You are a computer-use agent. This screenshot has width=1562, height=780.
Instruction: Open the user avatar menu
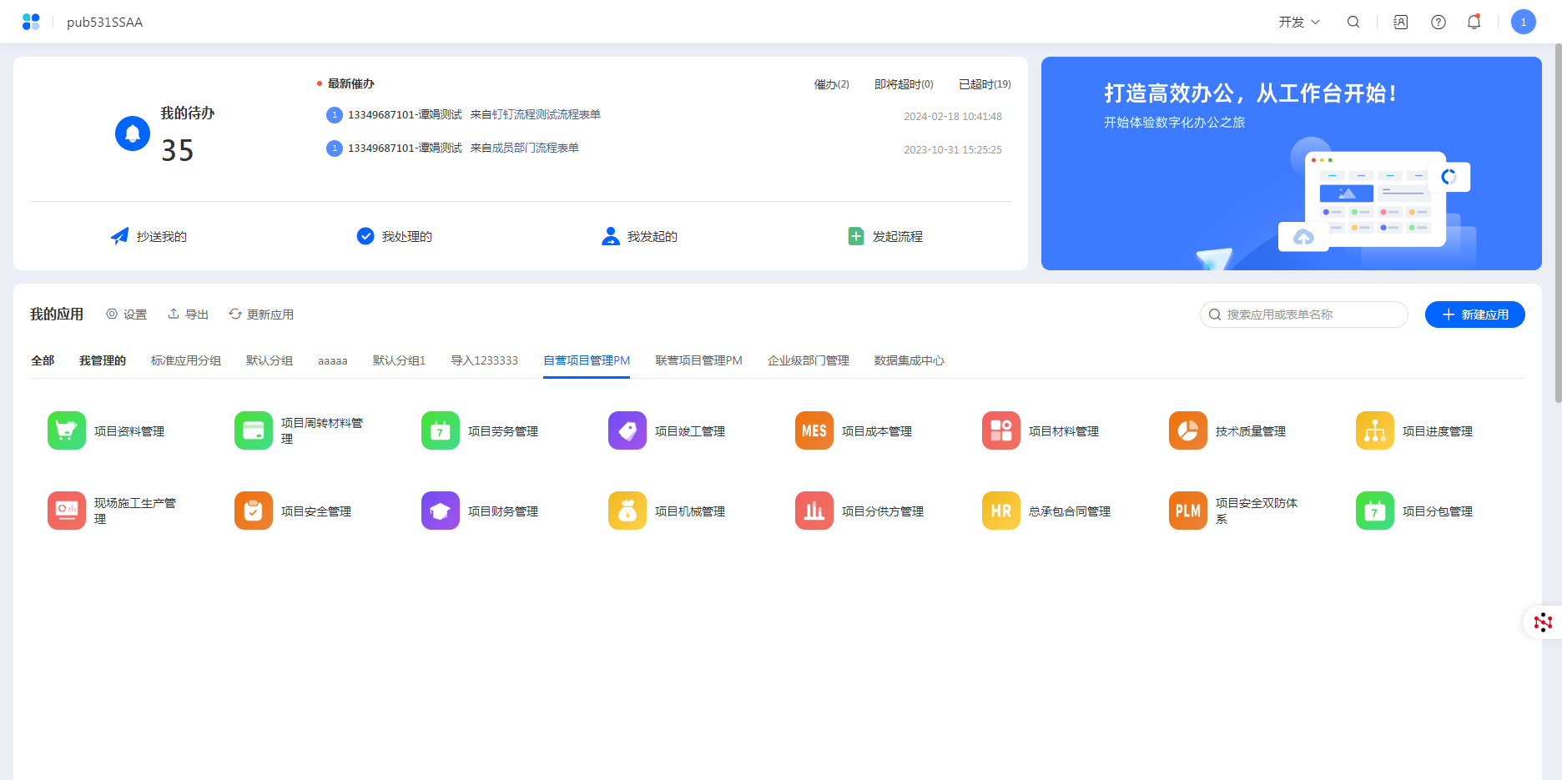pyautogui.click(x=1523, y=23)
